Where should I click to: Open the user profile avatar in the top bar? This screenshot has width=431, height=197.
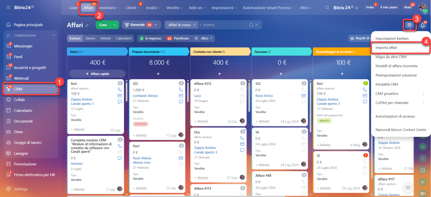click(x=423, y=7)
